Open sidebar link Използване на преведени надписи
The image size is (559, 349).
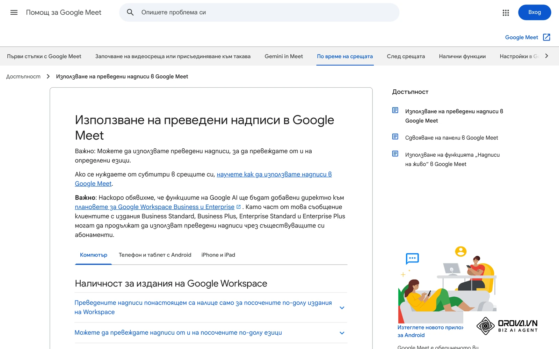click(x=454, y=116)
